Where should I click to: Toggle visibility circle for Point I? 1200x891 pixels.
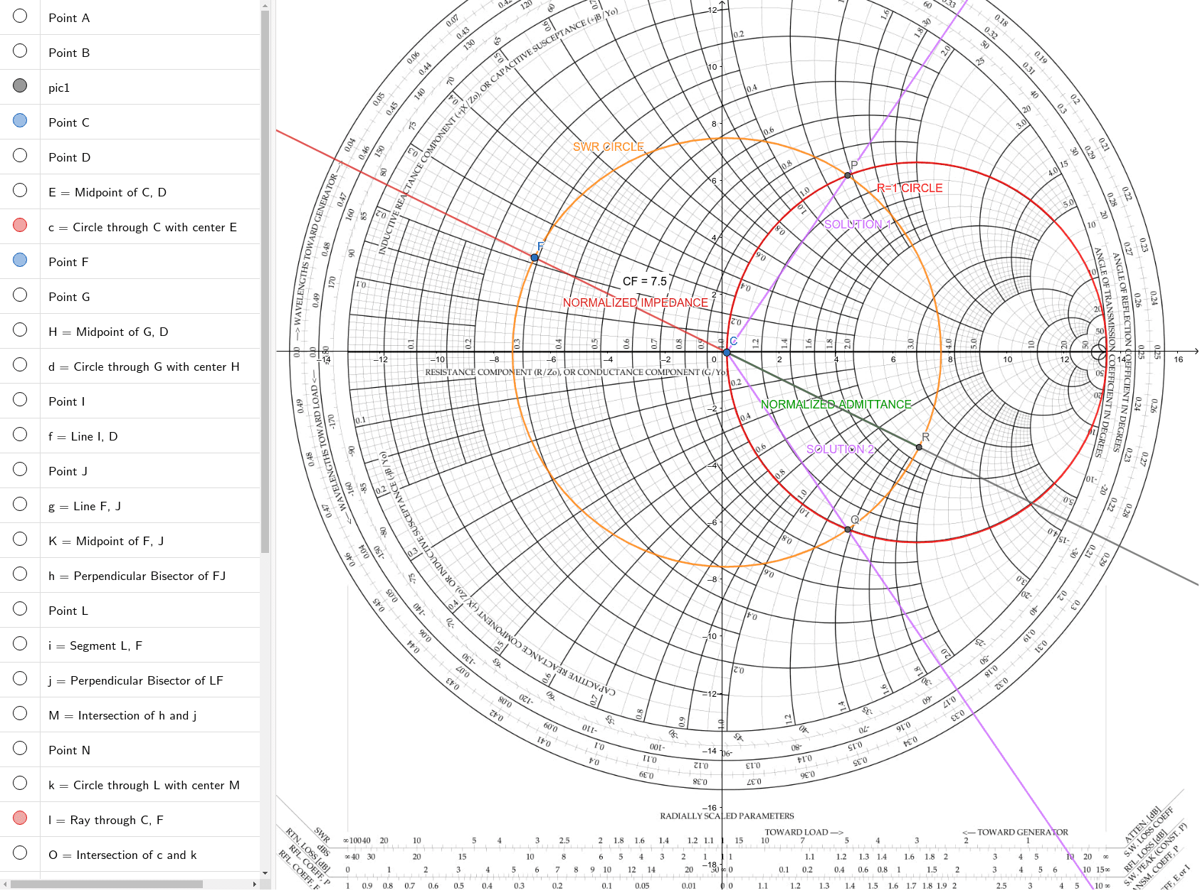[20, 399]
